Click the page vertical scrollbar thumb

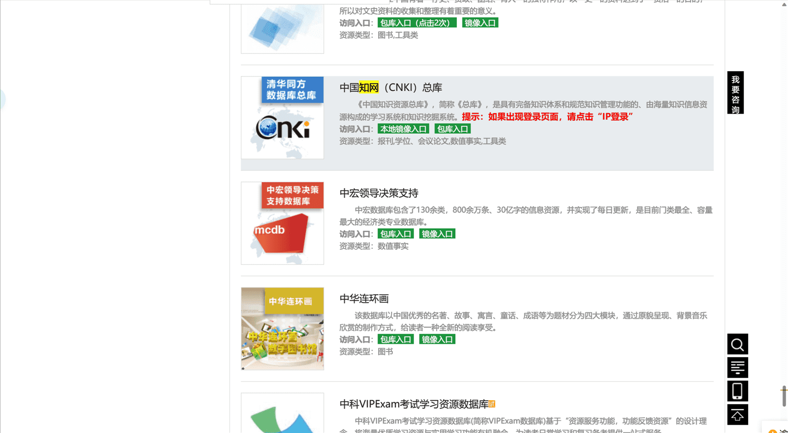784,396
